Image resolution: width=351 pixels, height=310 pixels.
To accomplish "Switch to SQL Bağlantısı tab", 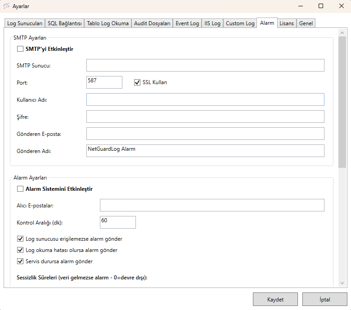I will pos(65,23).
